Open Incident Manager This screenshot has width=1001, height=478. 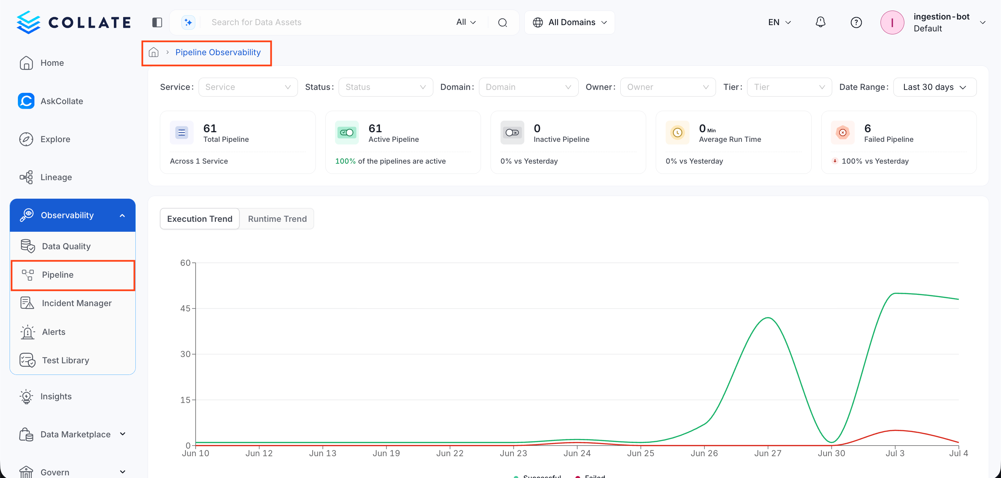pos(73,303)
